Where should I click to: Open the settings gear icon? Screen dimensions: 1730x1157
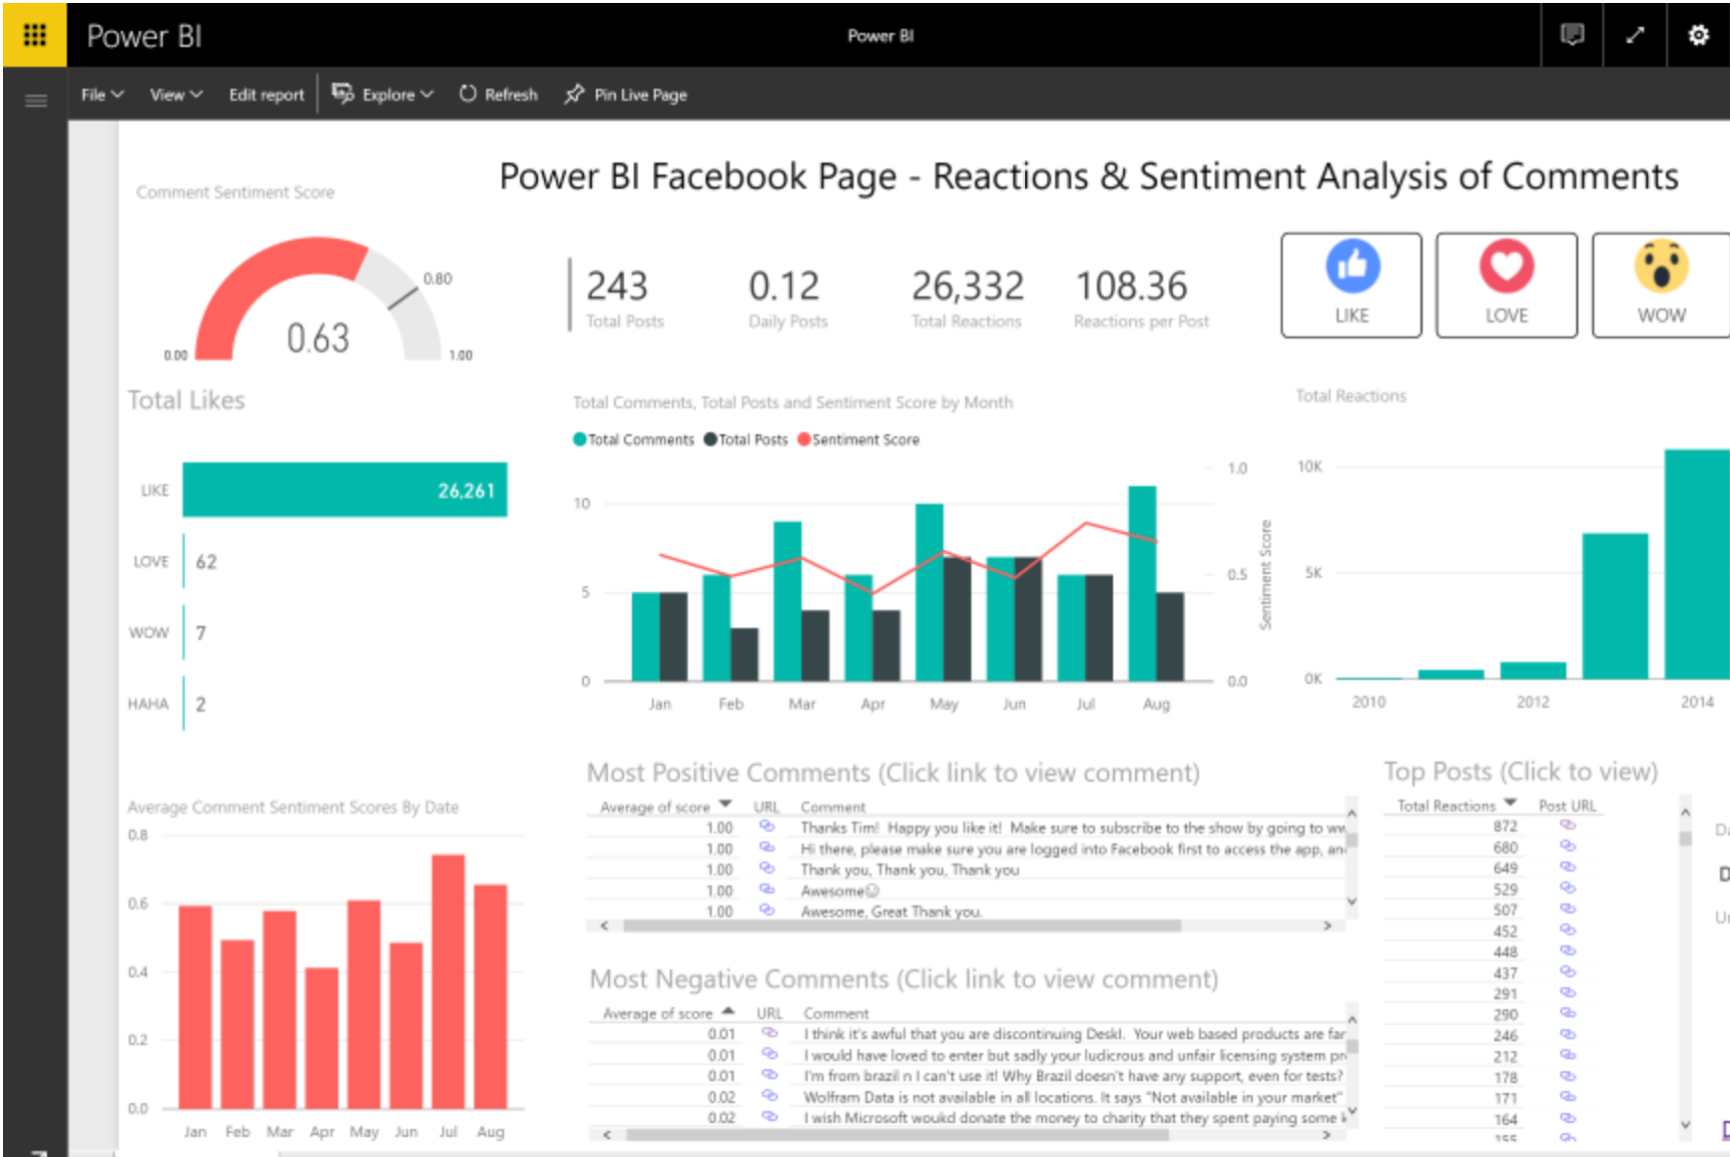tap(1698, 35)
